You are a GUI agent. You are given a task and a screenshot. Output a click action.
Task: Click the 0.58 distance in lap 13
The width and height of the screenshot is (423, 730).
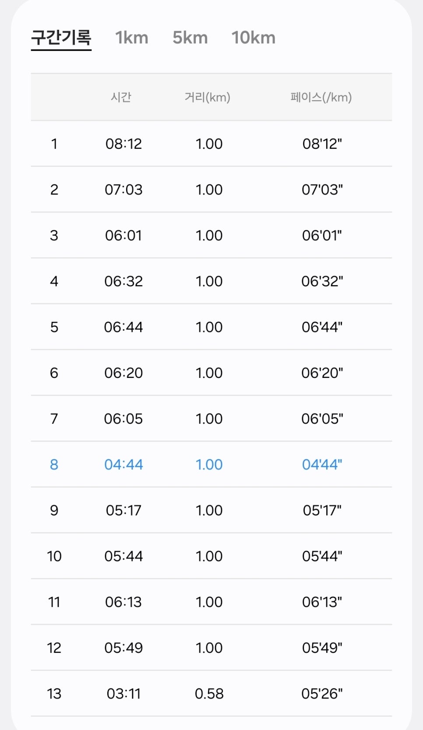(209, 694)
